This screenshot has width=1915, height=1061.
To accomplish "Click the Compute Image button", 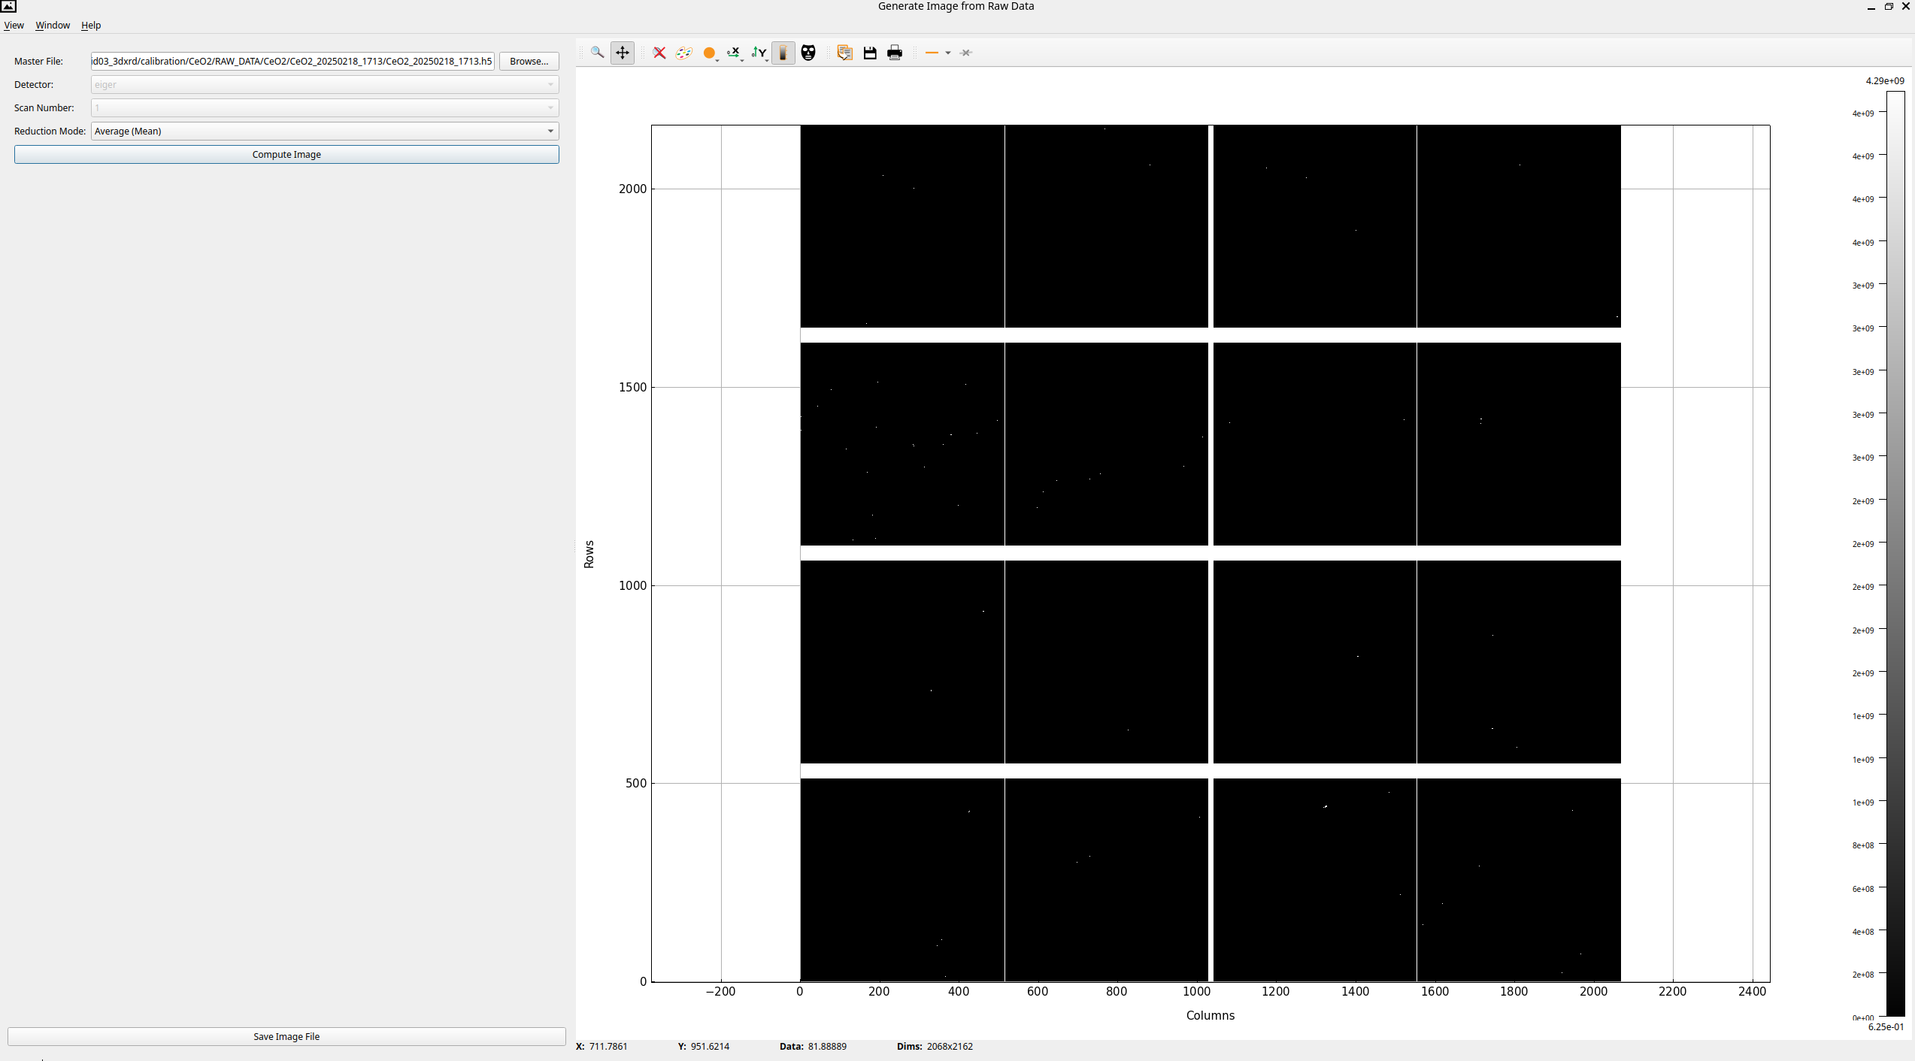I will click(x=286, y=154).
